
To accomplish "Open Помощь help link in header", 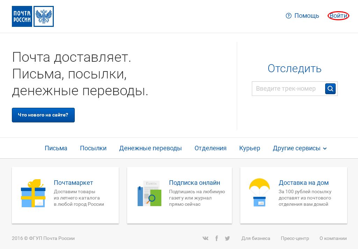I will pyautogui.click(x=302, y=16).
